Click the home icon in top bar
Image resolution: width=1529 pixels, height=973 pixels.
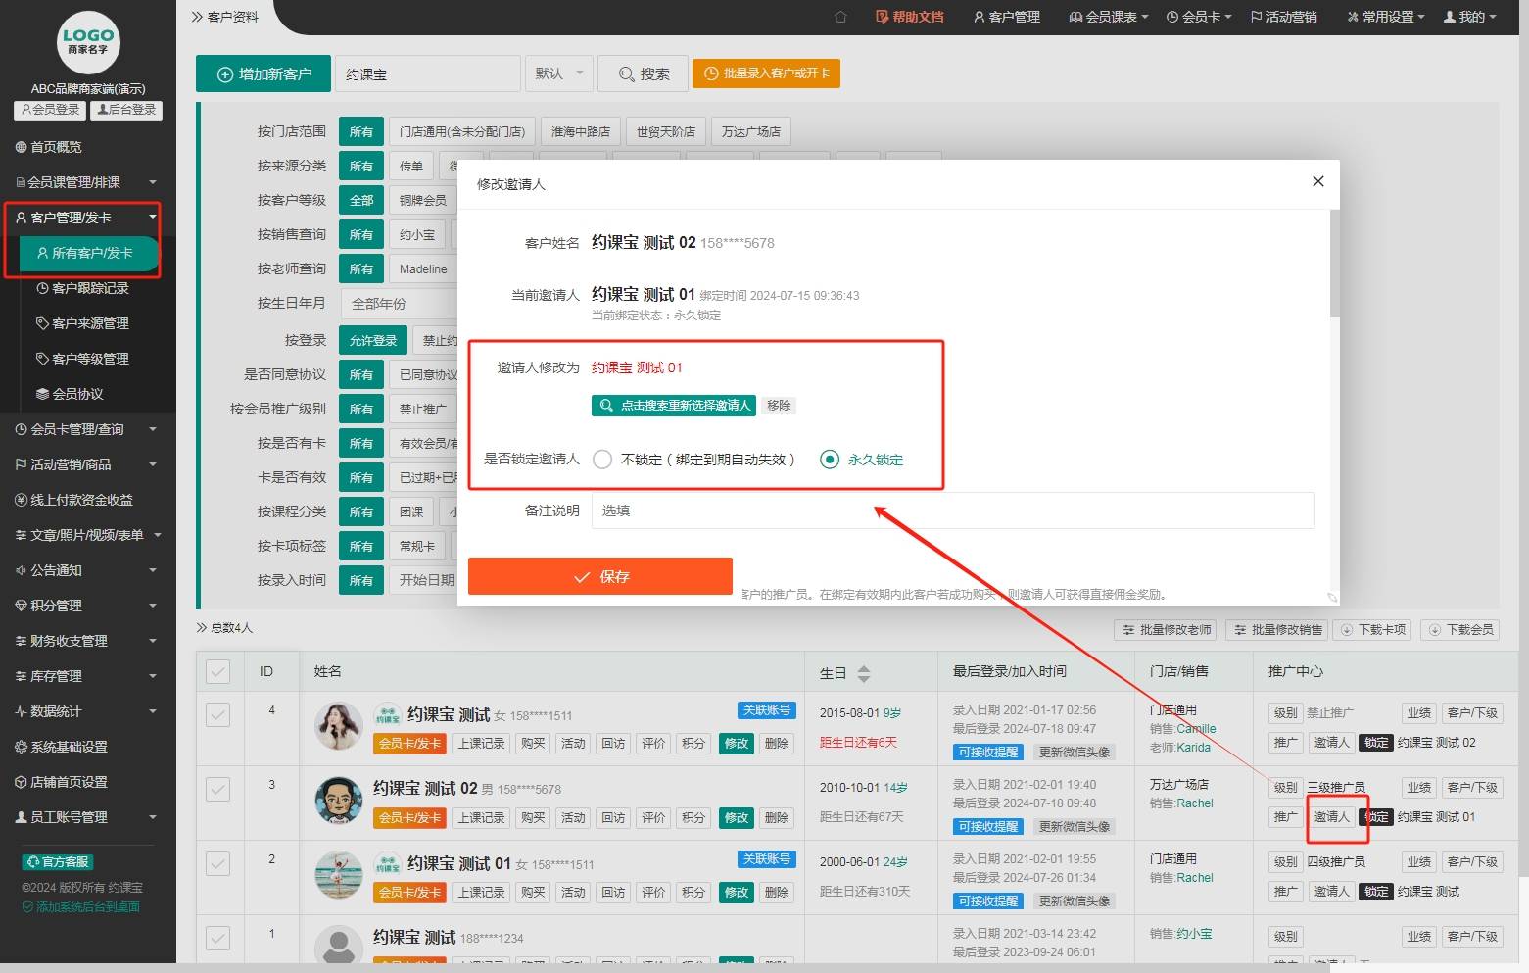point(840,17)
